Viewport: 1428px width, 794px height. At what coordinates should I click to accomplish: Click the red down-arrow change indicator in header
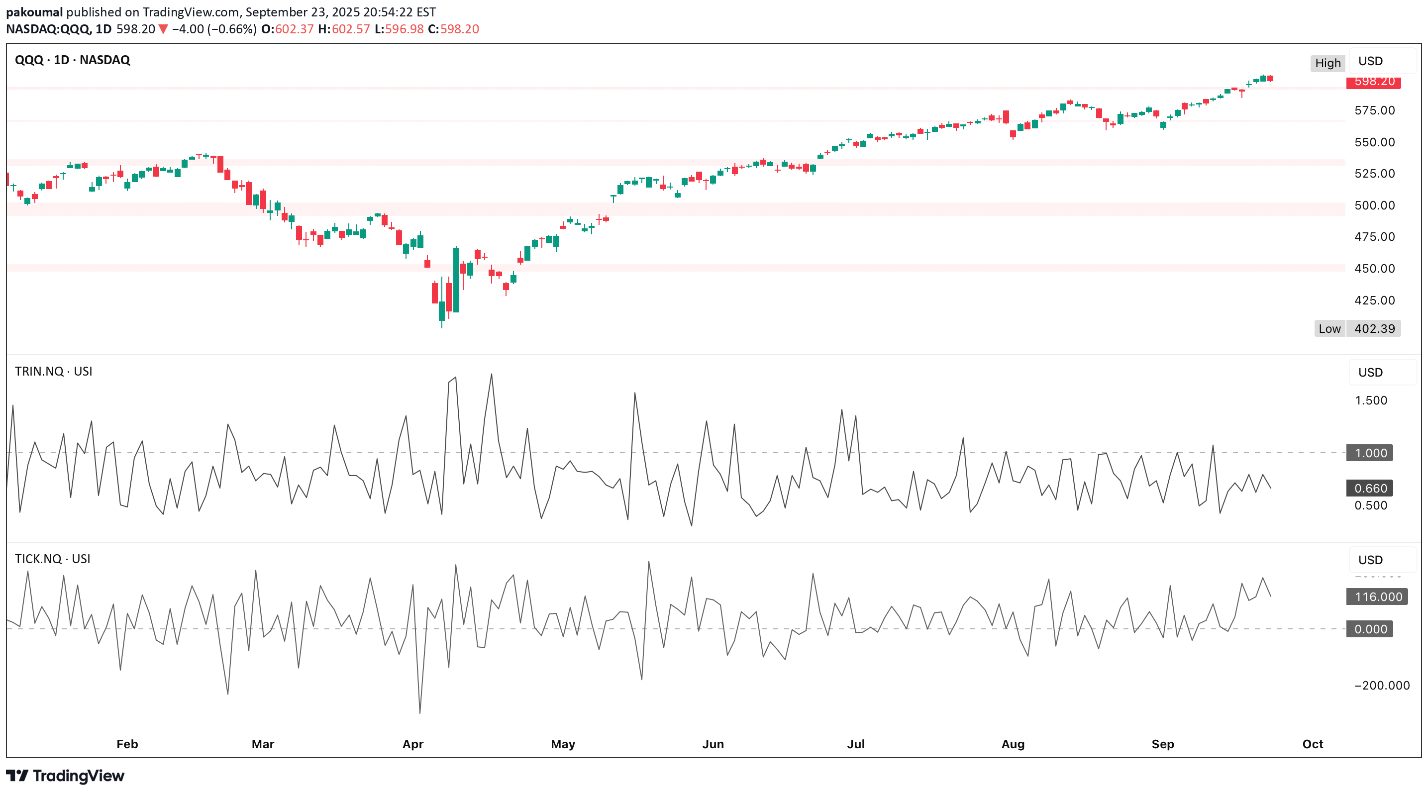[x=163, y=29]
